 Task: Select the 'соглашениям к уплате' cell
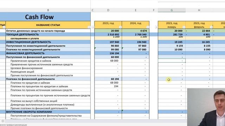click(x=48, y=38)
